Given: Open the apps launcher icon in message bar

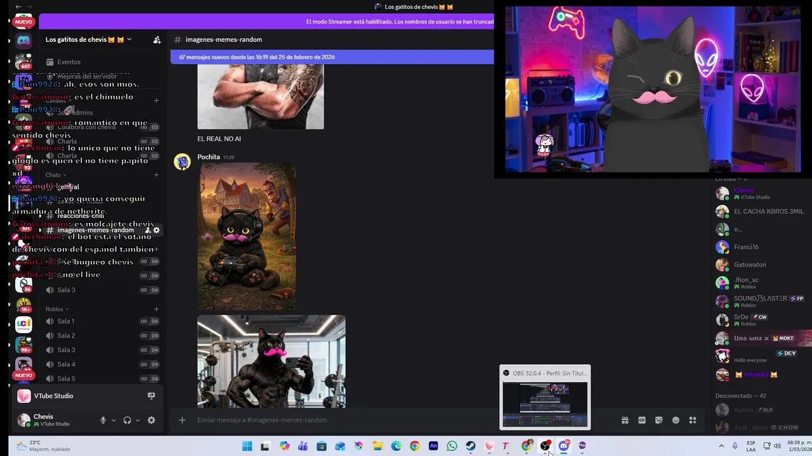Looking at the screenshot, I should coord(693,420).
